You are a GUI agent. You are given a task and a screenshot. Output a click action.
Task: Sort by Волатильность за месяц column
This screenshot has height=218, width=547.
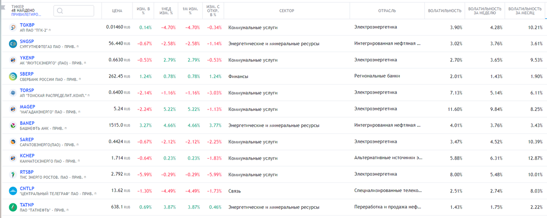526,10
